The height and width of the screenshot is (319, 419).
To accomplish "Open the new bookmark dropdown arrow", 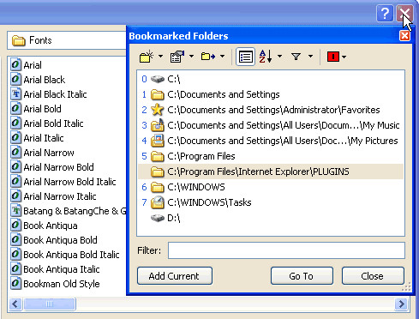I will click(161, 57).
